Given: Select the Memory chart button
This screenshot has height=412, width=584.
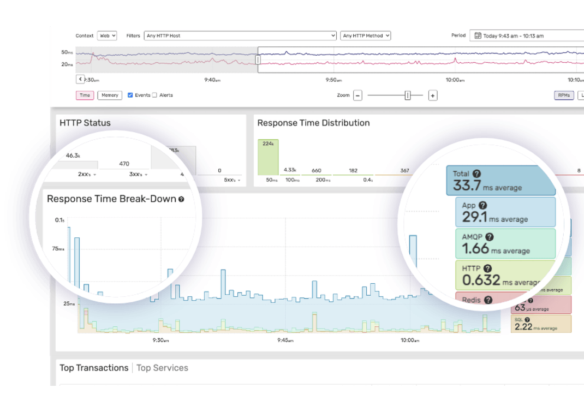Looking at the screenshot, I should click(x=110, y=95).
